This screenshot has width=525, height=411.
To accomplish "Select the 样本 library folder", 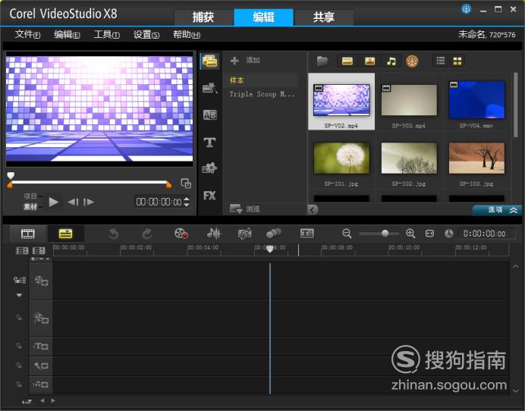I will click(x=260, y=80).
